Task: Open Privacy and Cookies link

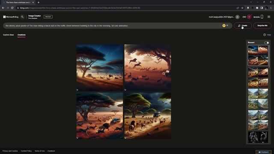Action: click(x=10, y=151)
